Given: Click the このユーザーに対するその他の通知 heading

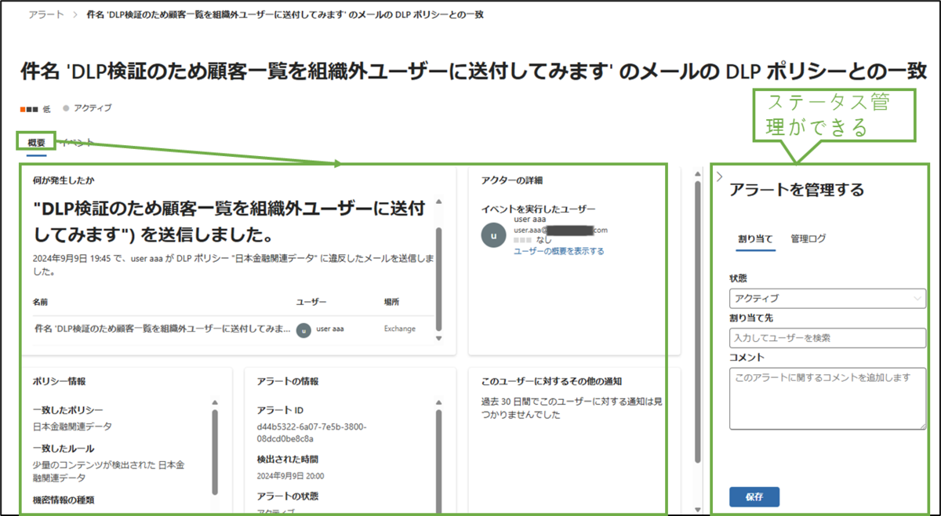Looking at the screenshot, I should point(551,381).
